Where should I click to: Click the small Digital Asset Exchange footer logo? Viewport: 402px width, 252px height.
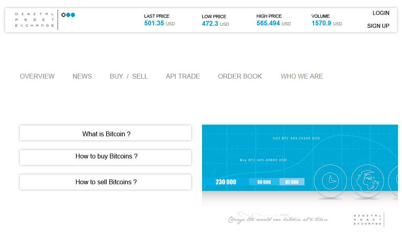click(x=369, y=220)
